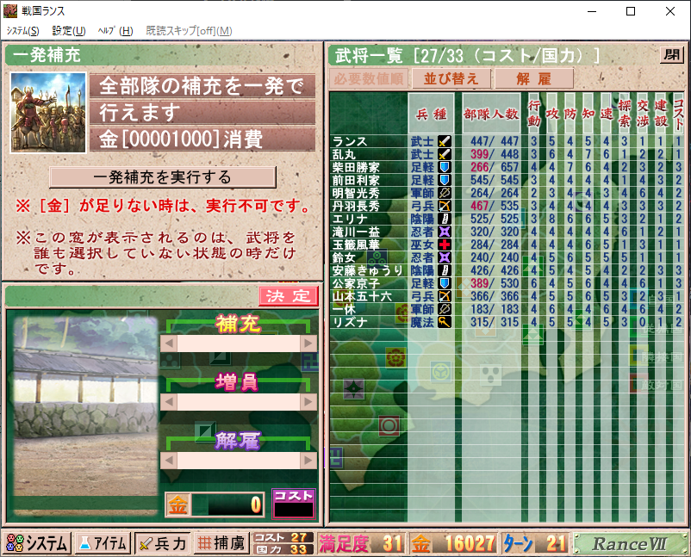Click the shield icon in 前田利家 row
Screen dimensions: 691x557
click(x=445, y=180)
